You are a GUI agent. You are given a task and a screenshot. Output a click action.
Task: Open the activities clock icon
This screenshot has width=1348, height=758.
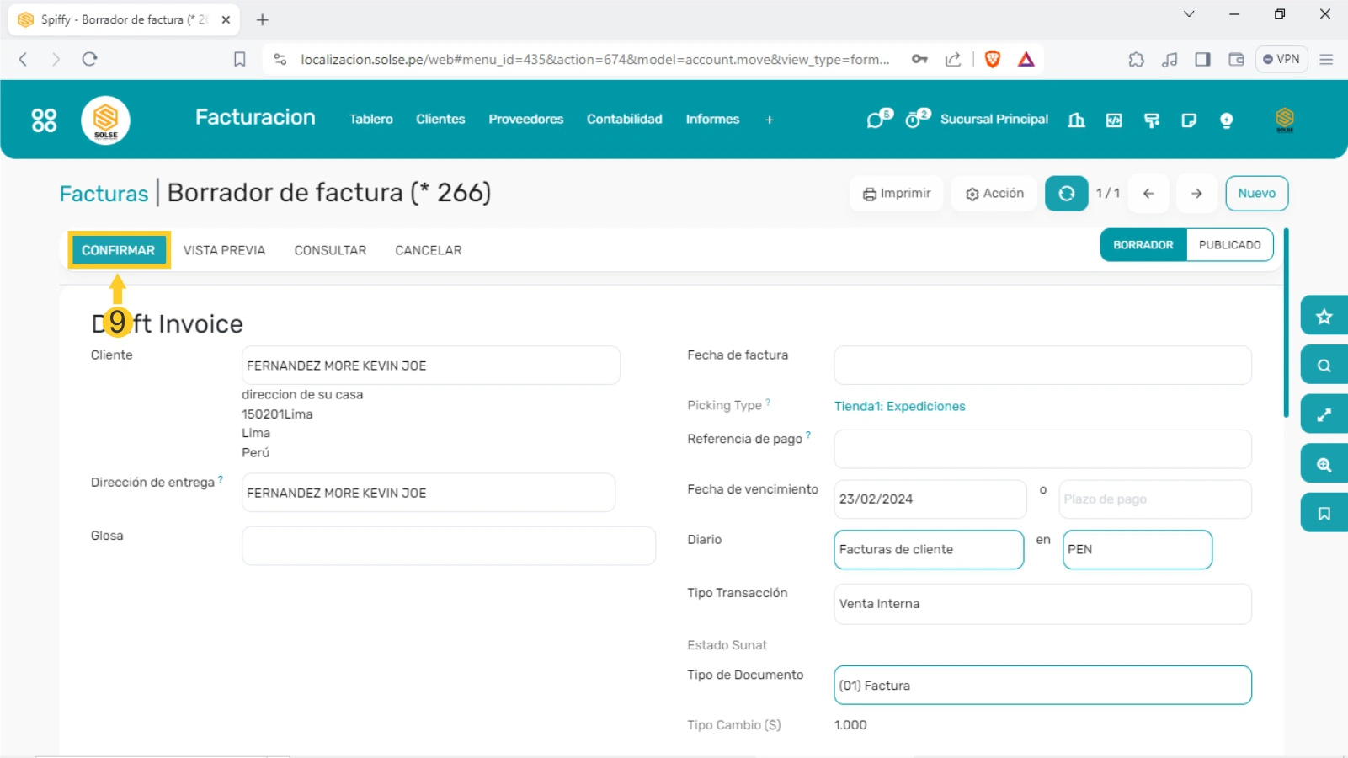[x=914, y=120]
